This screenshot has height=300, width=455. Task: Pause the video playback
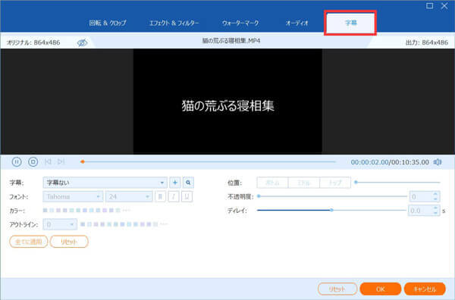(x=17, y=161)
